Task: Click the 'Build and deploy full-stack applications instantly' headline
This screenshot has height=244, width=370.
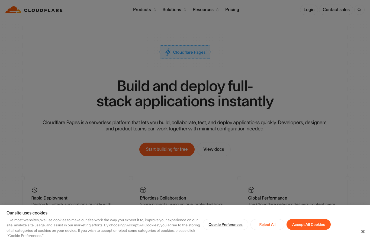Action: (185, 94)
